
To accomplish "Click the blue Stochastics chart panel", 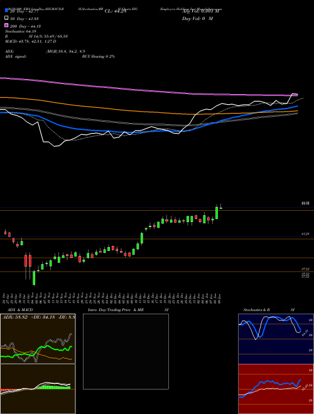I will (x=275, y=339).
